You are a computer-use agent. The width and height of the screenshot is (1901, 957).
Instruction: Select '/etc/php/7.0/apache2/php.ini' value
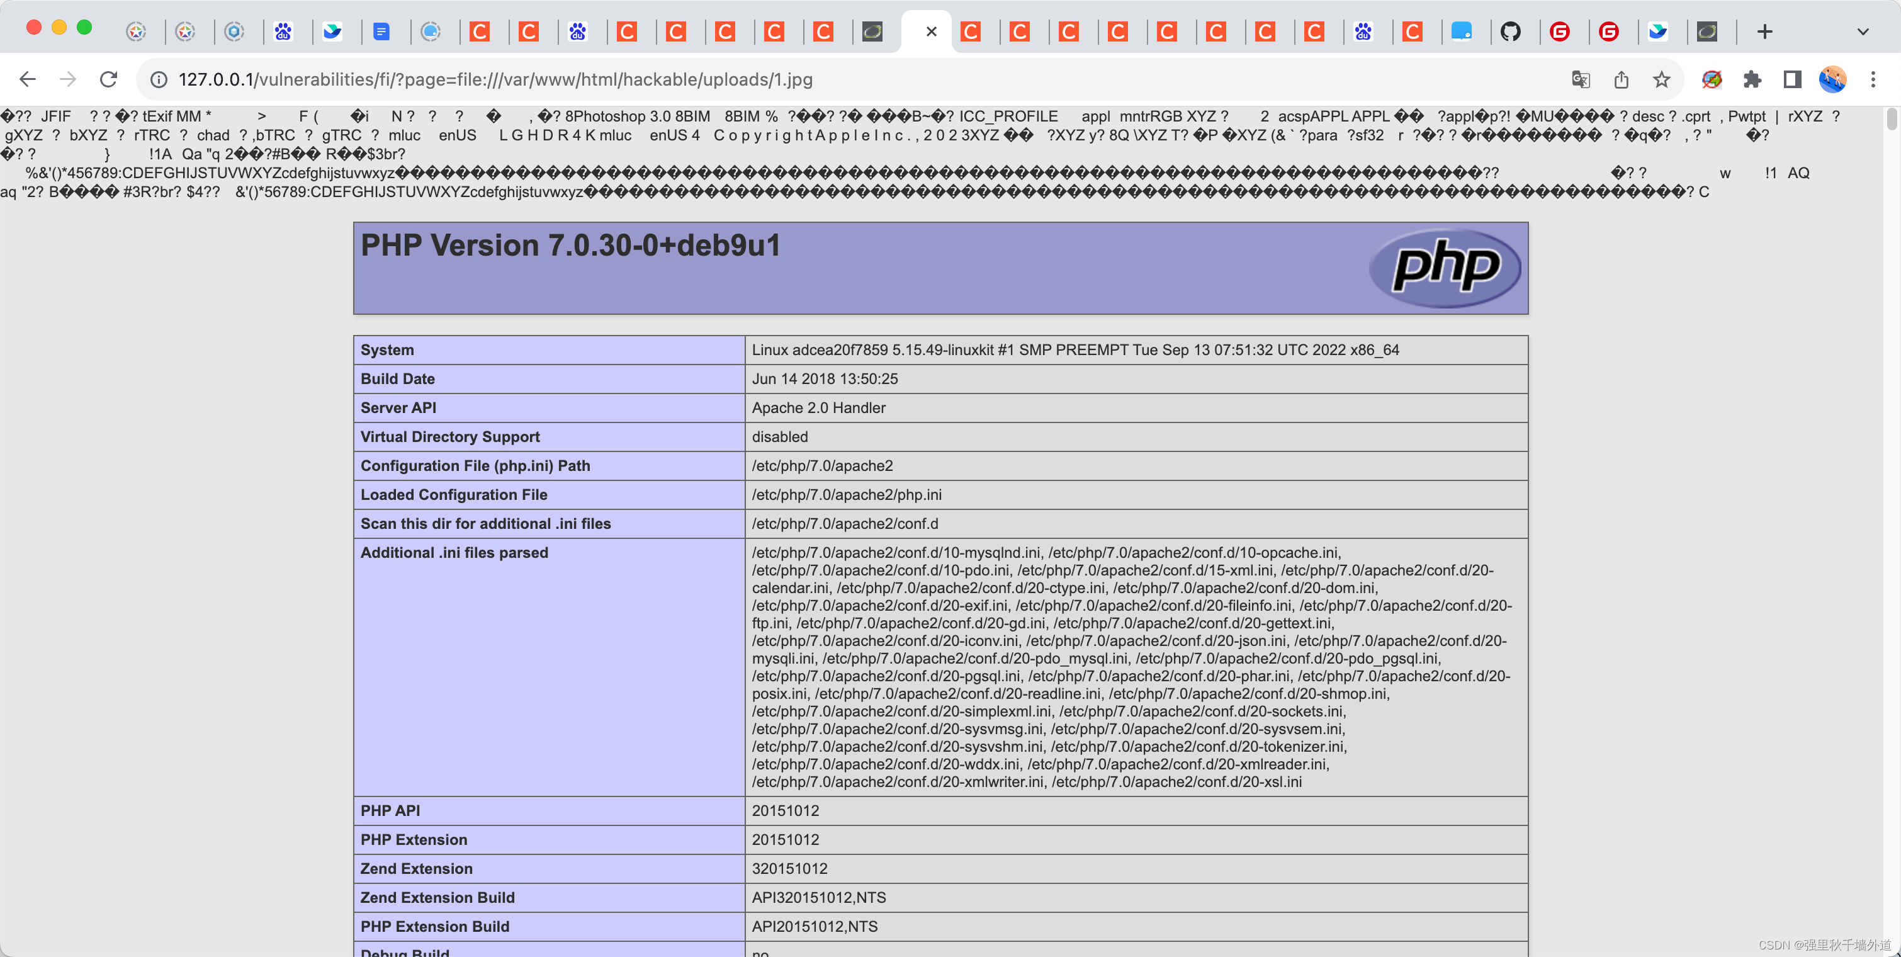point(847,494)
